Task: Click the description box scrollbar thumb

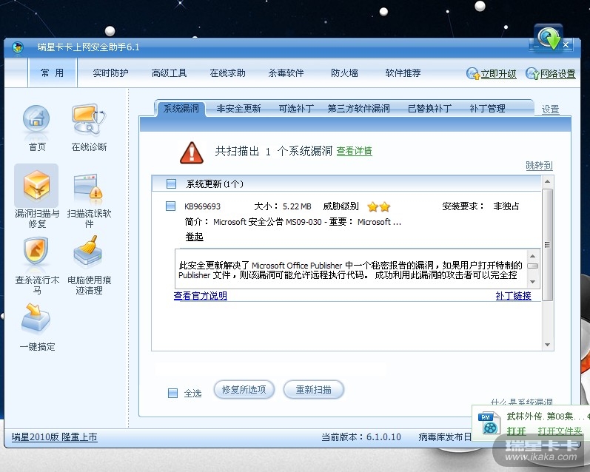Action: [x=532, y=266]
